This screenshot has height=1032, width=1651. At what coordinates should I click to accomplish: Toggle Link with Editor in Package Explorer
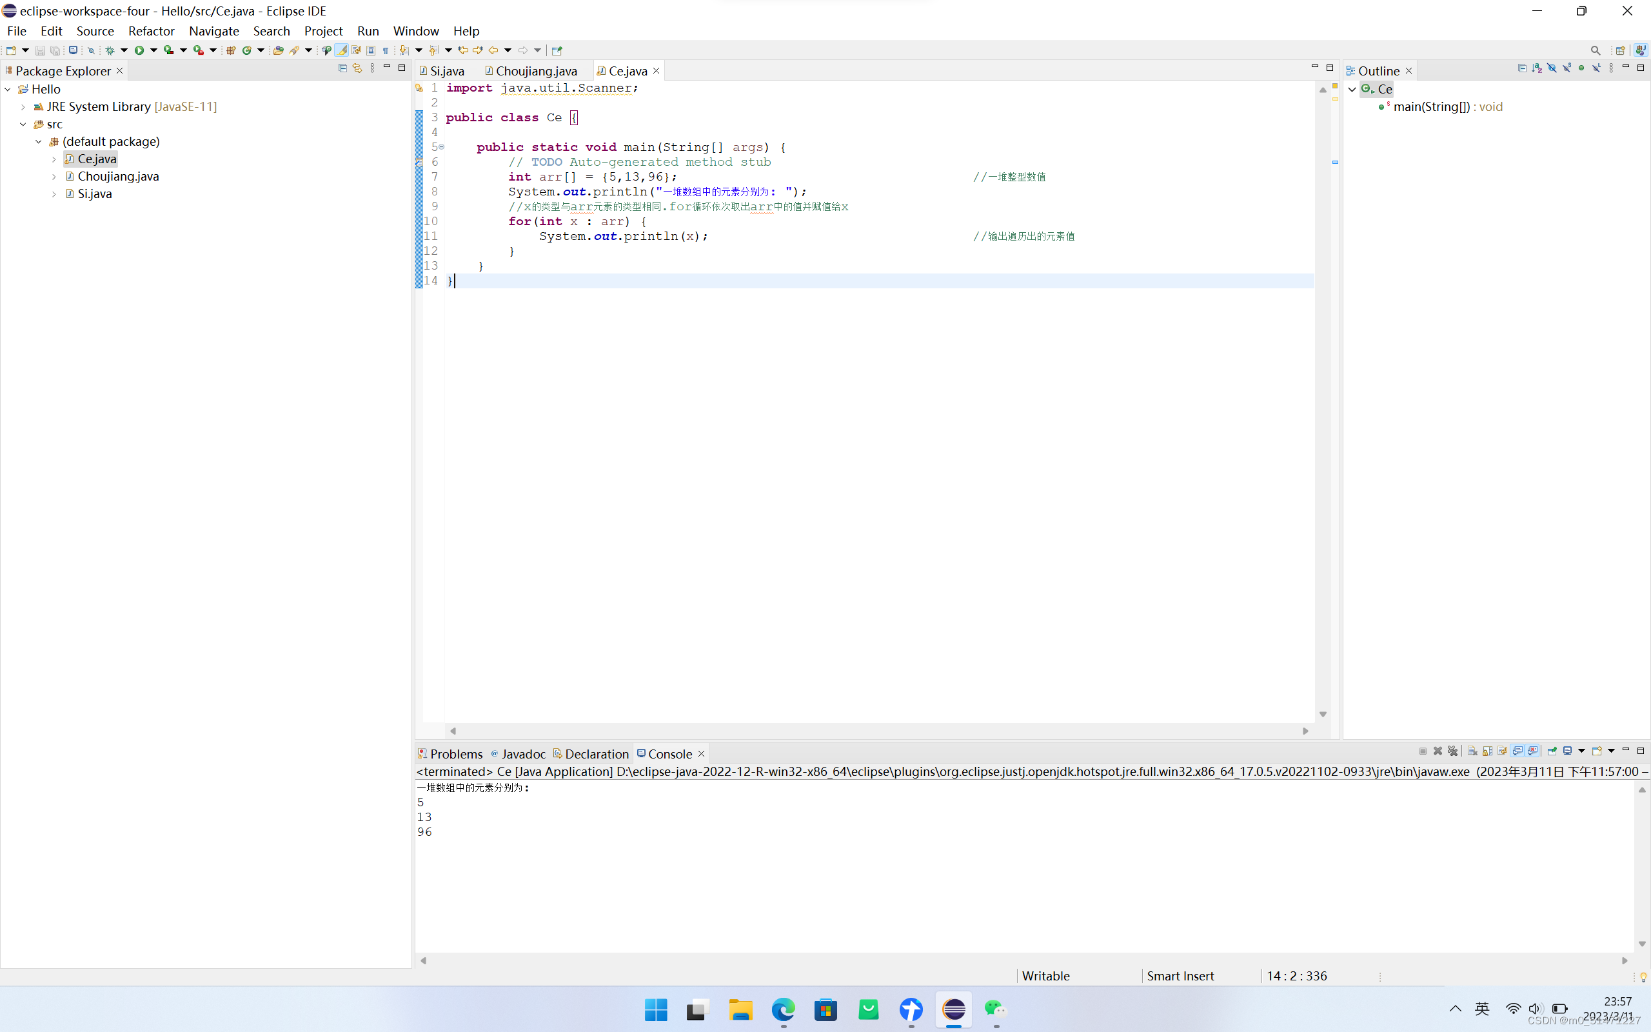357,68
